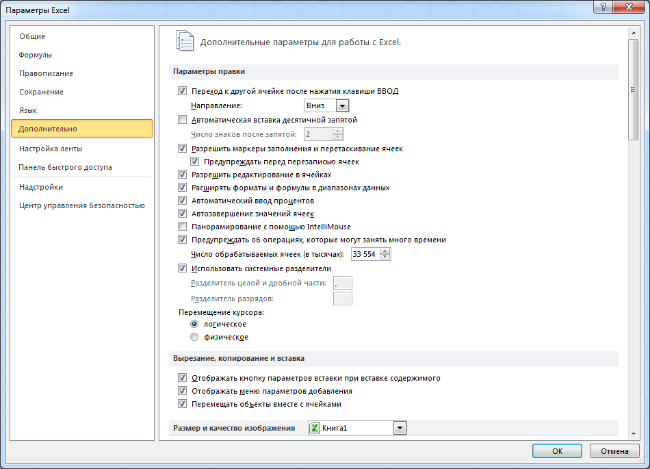The width and height of the screenshot is (650, 469).
Task: Click the 'Перемещение курсора:' label
Action: (222, 312)
